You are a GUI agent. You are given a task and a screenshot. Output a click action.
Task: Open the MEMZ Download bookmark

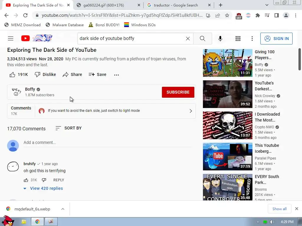(x=22, y=25)
